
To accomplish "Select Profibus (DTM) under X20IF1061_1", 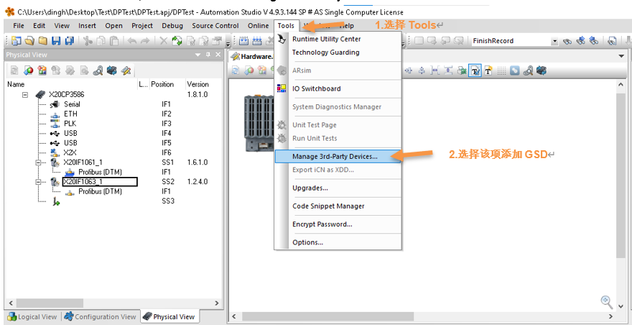I will click(x=100, y=172).
